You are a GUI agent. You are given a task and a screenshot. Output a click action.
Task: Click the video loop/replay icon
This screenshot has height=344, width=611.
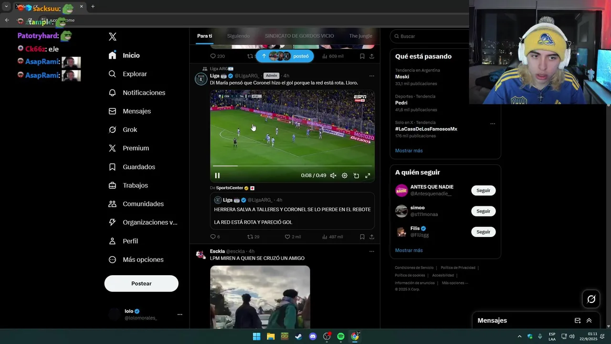(356, 176)
